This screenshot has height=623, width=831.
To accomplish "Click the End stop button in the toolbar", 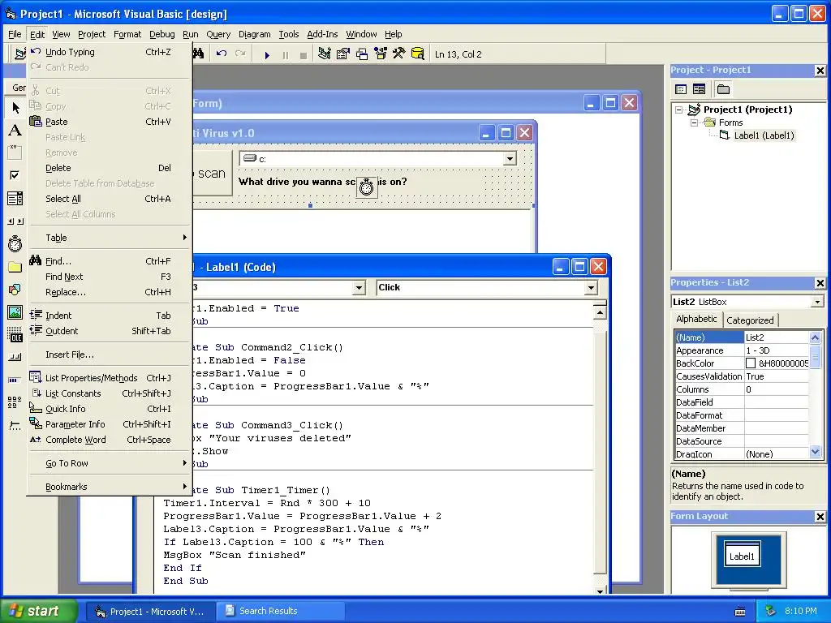I will coord(304,54).
